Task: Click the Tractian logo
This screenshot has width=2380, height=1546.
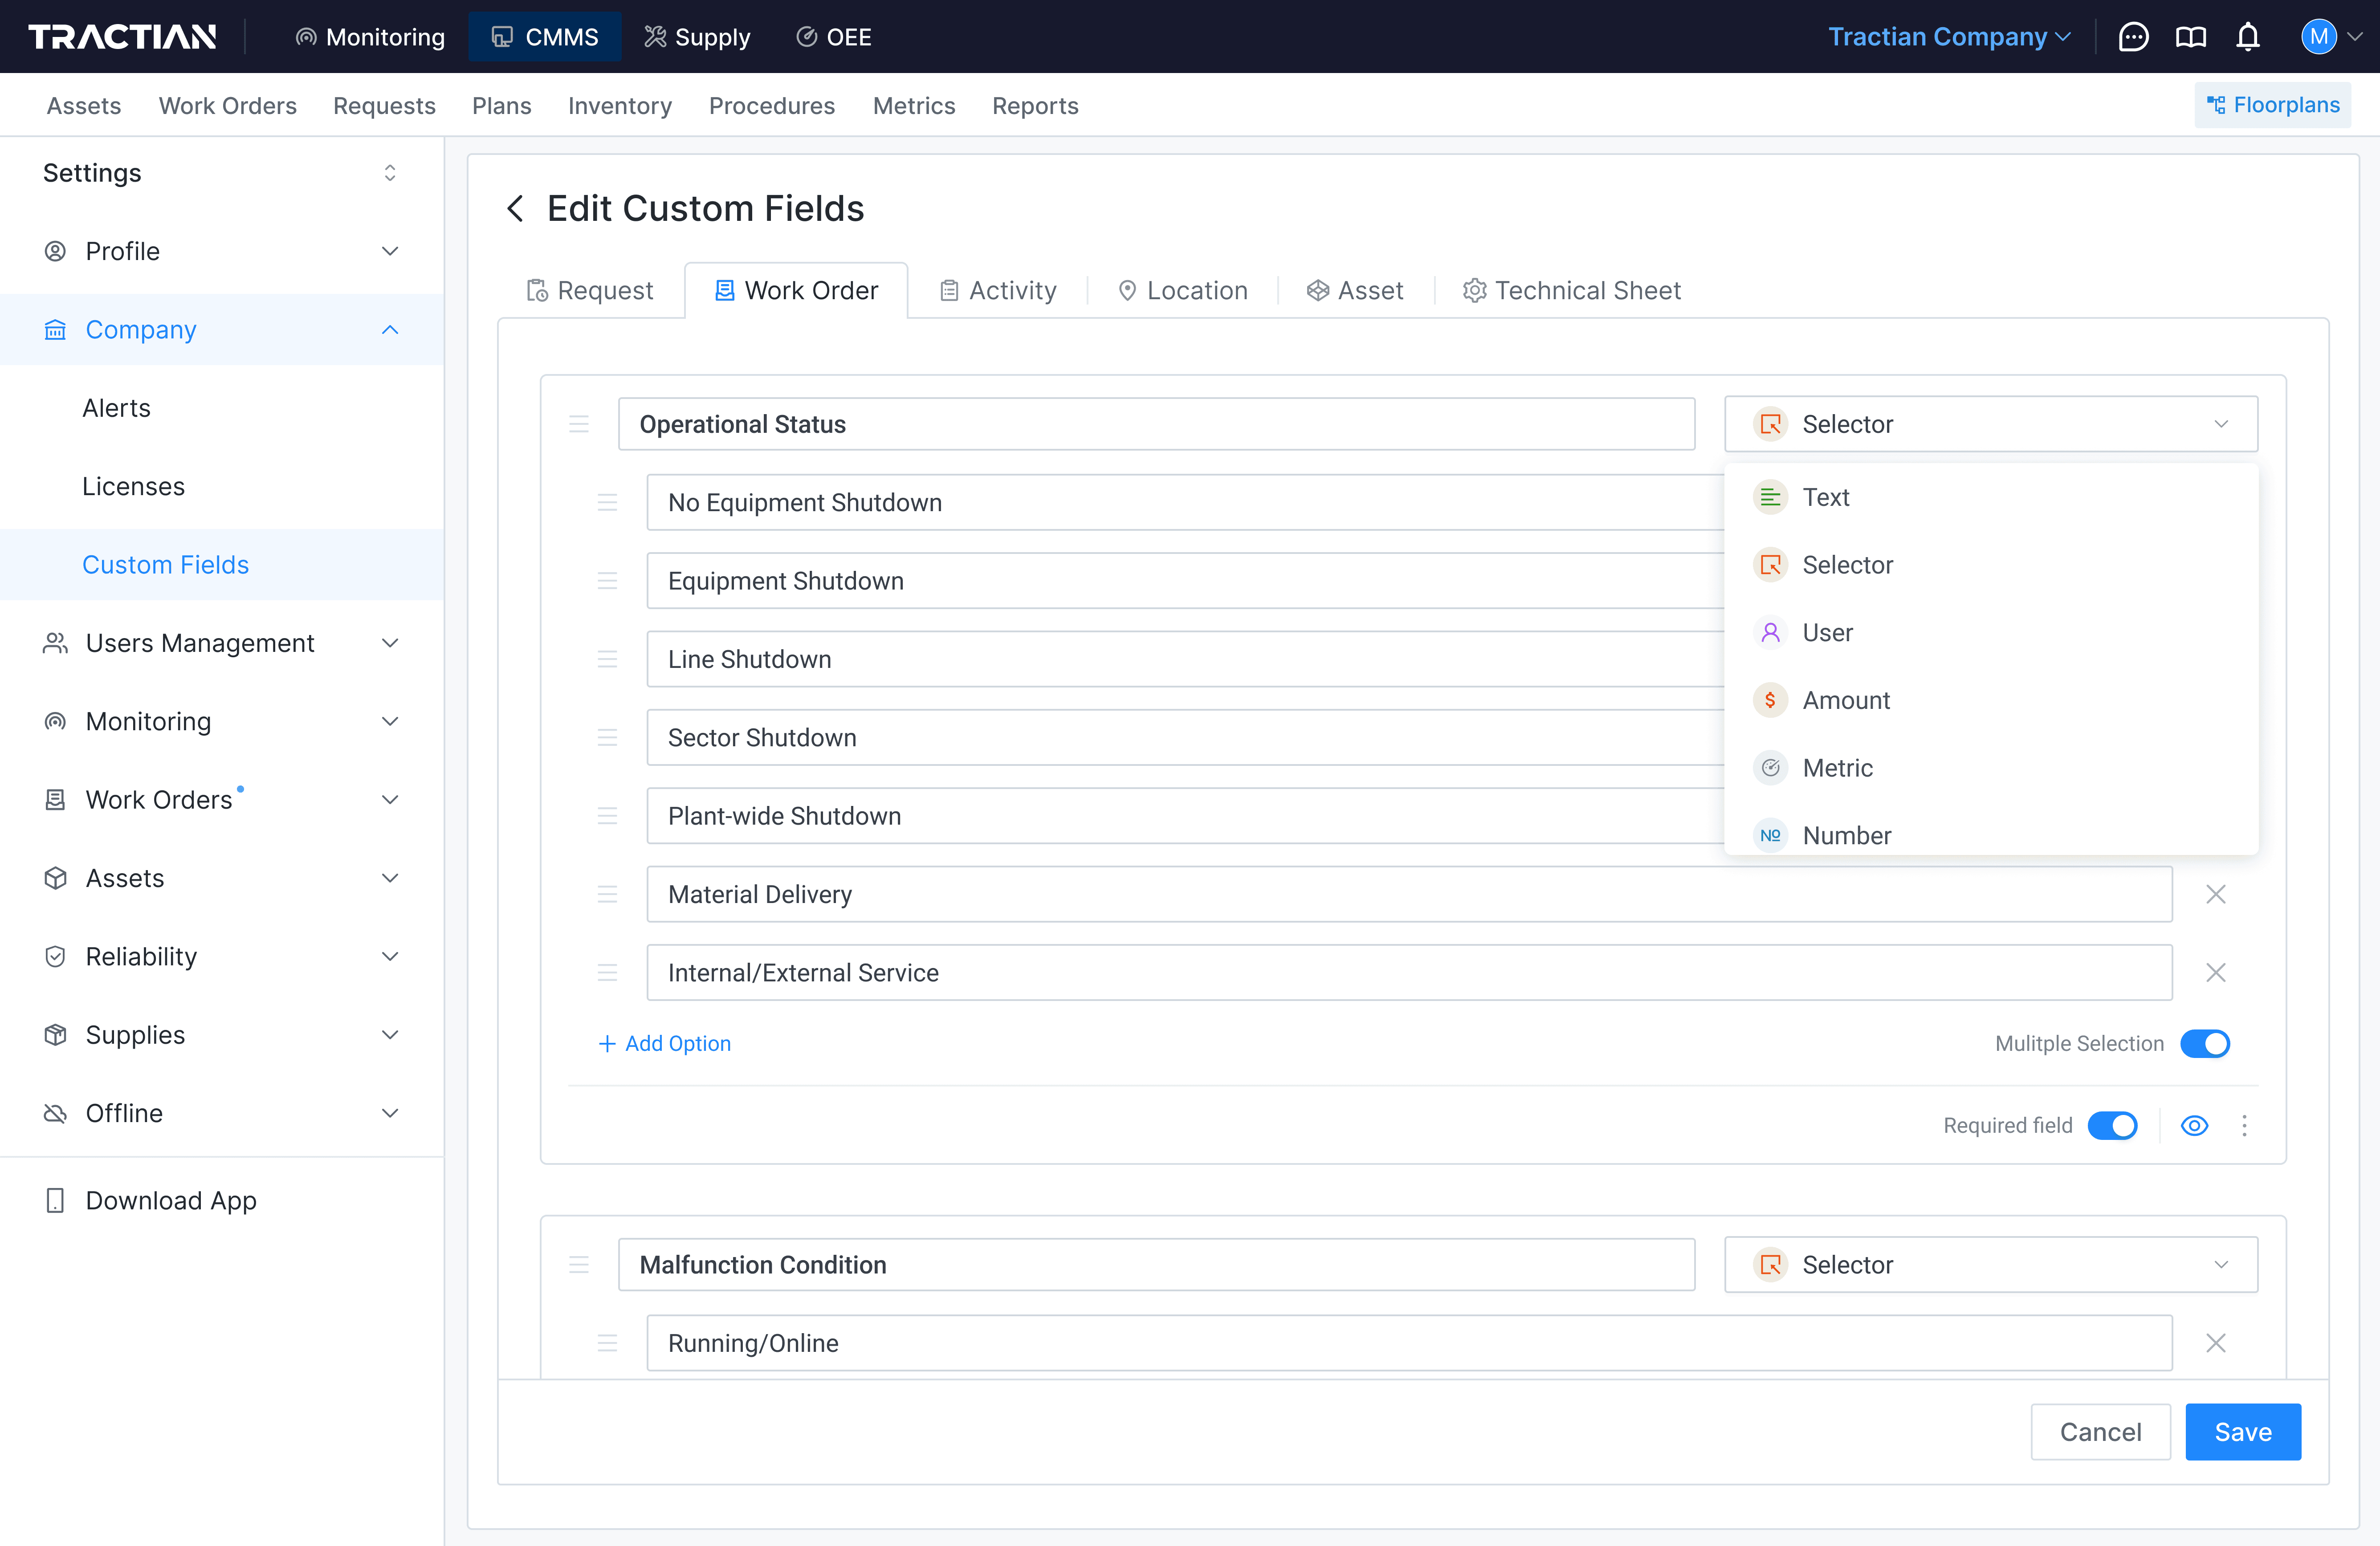Action: click(x=122, y=37)
